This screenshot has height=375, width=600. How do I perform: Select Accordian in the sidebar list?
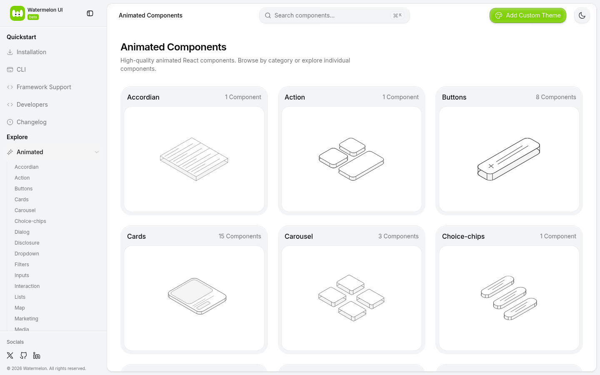pos(27,167)
